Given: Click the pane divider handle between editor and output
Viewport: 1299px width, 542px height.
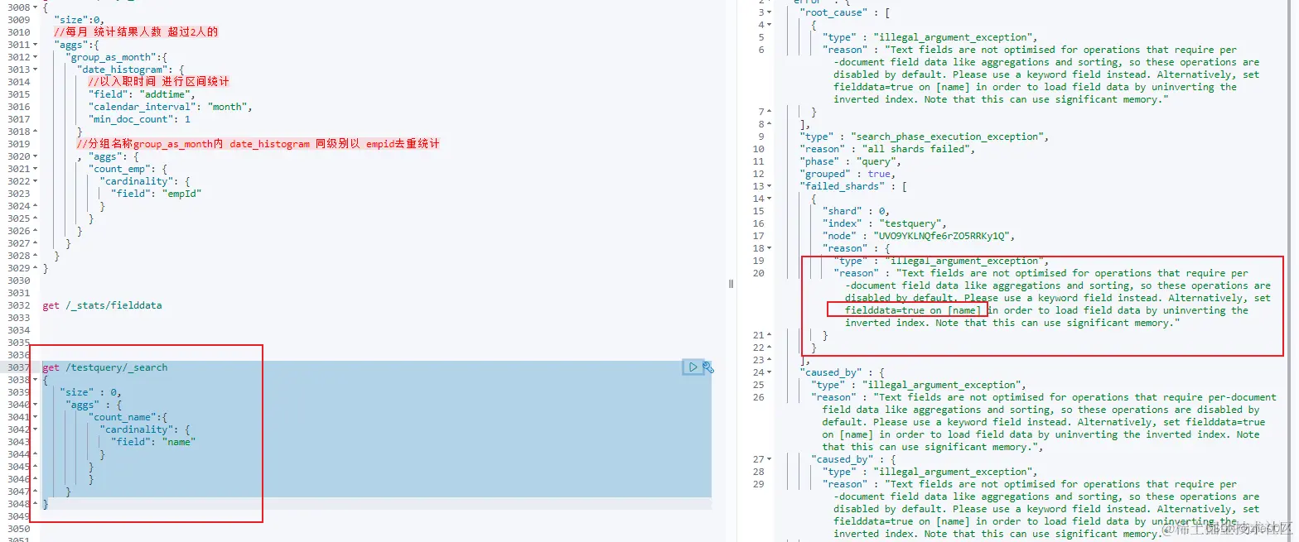Looking at the screenshot, I should 731,284.
